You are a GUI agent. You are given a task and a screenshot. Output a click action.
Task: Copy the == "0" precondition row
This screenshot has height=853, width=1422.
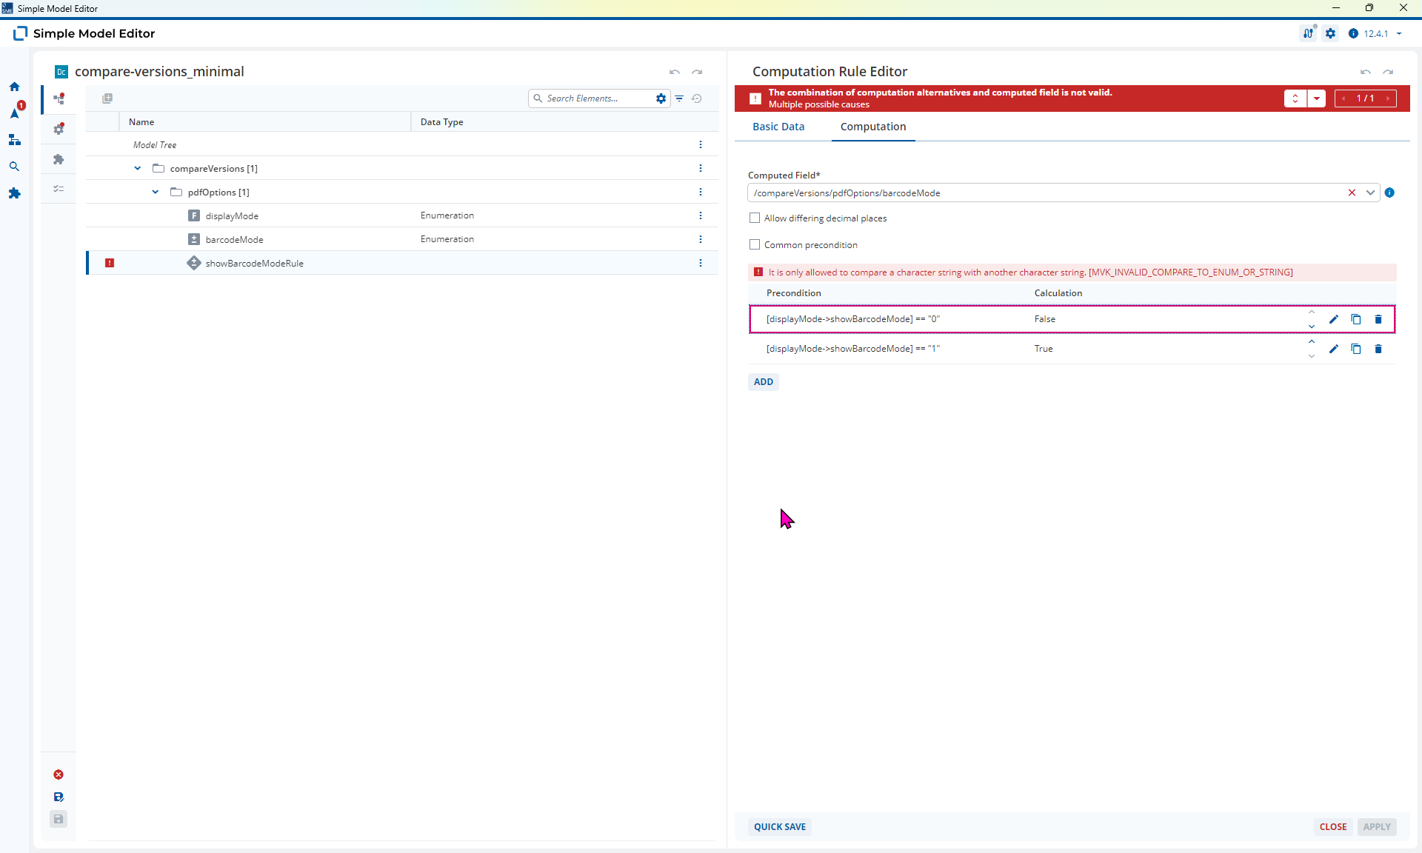[x=1356, y=319]
